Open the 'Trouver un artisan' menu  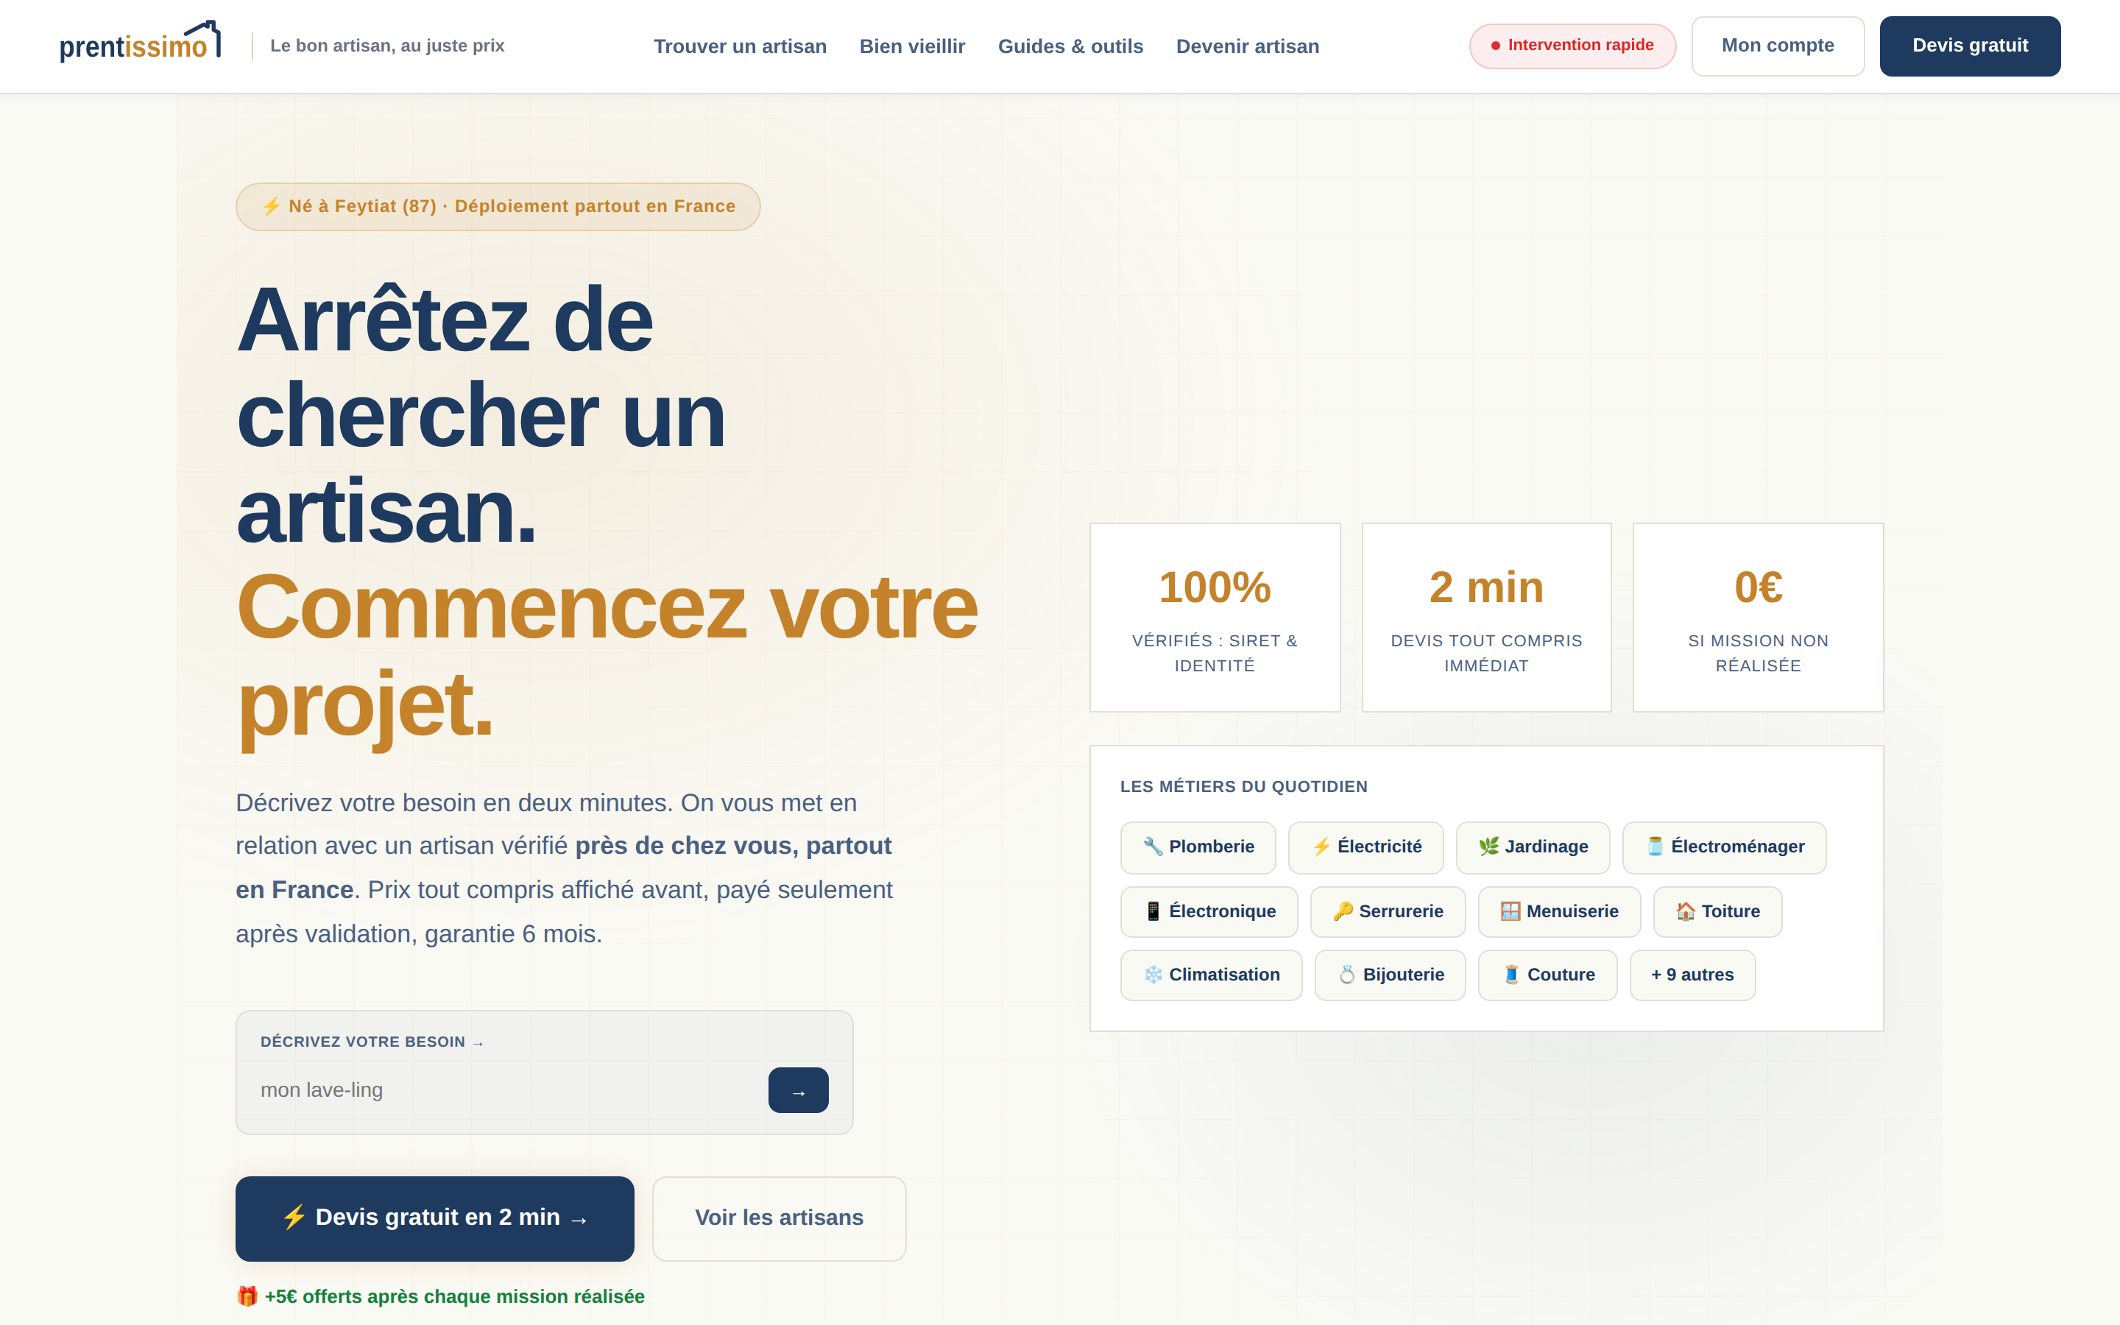tap(739, 46)
